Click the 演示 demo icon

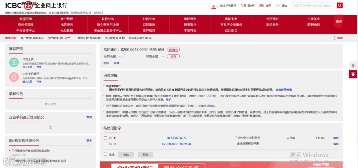pyautogui.click(x=262, y=6)
